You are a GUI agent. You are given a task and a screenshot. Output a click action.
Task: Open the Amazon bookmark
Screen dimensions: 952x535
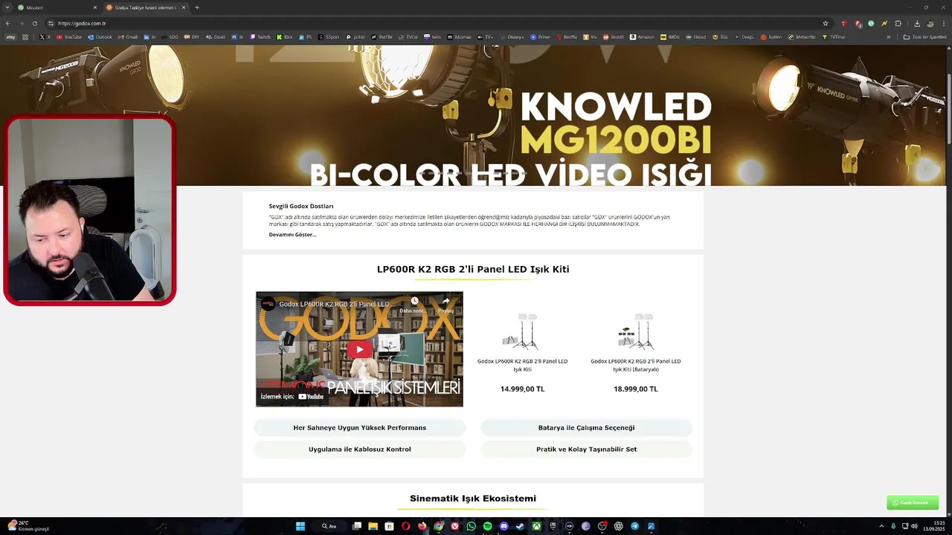click(x=642, y=36)
